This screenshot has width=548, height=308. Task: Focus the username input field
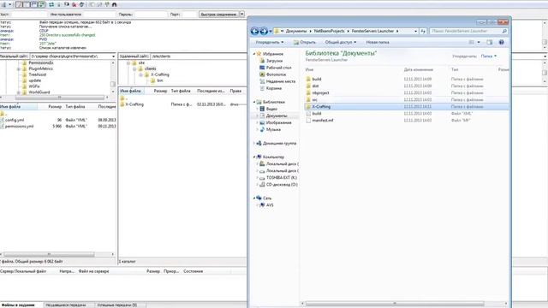click(99, 15)
